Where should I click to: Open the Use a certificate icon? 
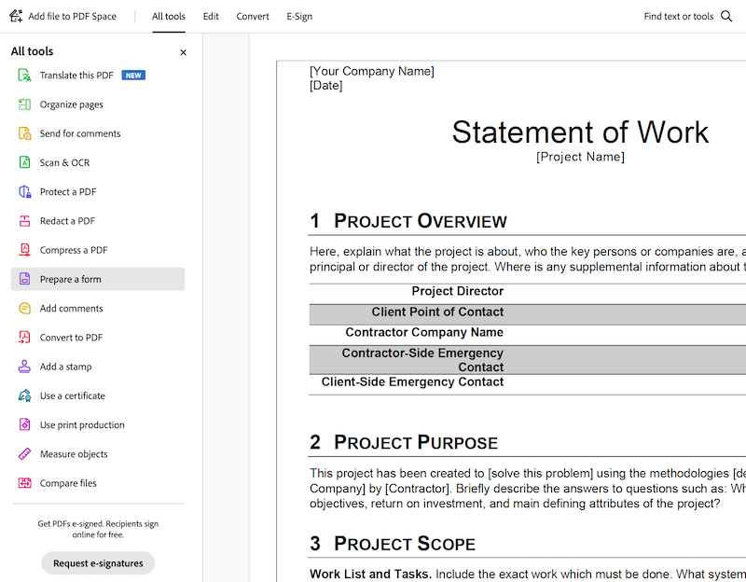click(24, 395)
